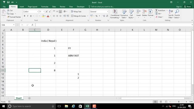This screenshot has height=109, width=194.
Task: Toggle Italic formatting
Action: tap(28, 16)
